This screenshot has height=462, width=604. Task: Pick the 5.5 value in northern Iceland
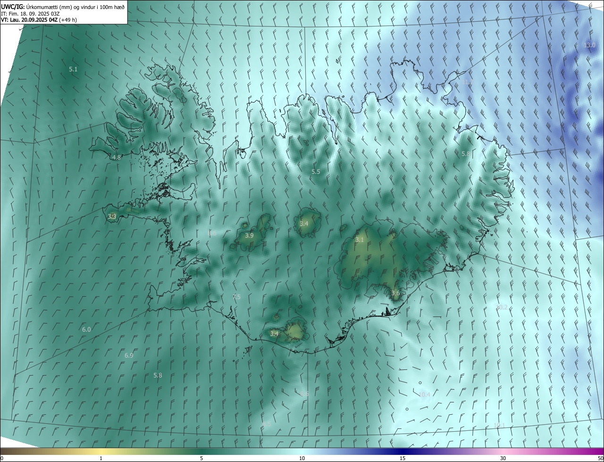click(316, 171)
